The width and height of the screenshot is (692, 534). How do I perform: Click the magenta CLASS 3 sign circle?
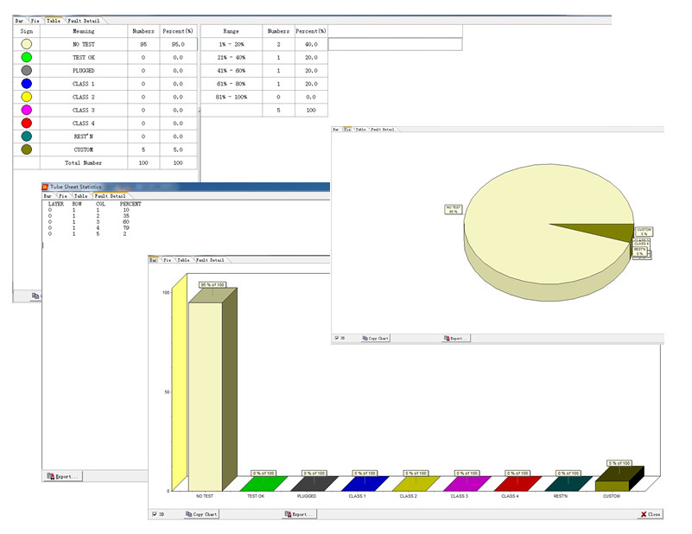click(27, 111)
